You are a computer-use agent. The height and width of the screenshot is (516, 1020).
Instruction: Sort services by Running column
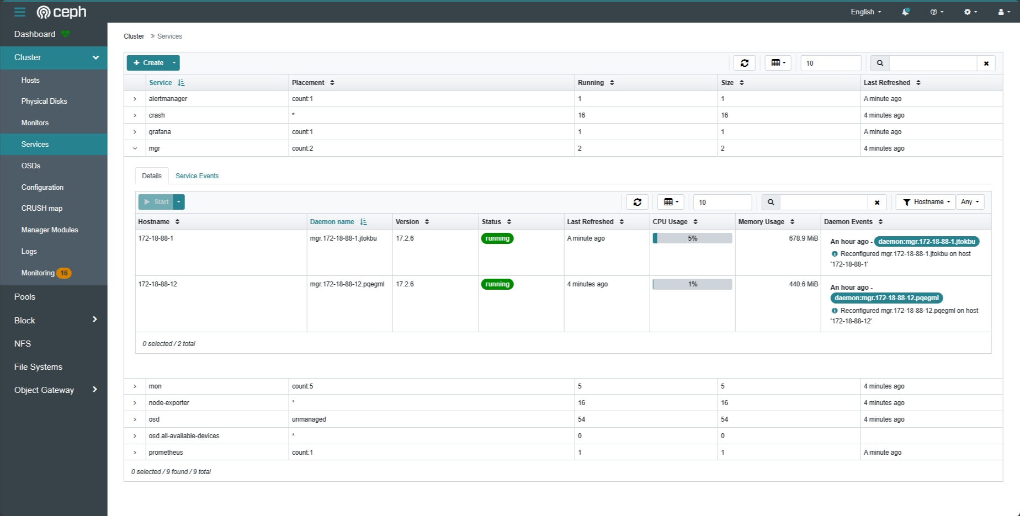pyautogui.click(x=596, y=83)
